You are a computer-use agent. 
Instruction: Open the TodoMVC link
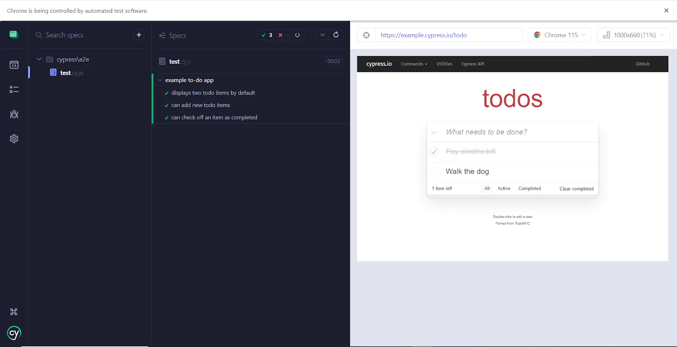click(522, 223)
